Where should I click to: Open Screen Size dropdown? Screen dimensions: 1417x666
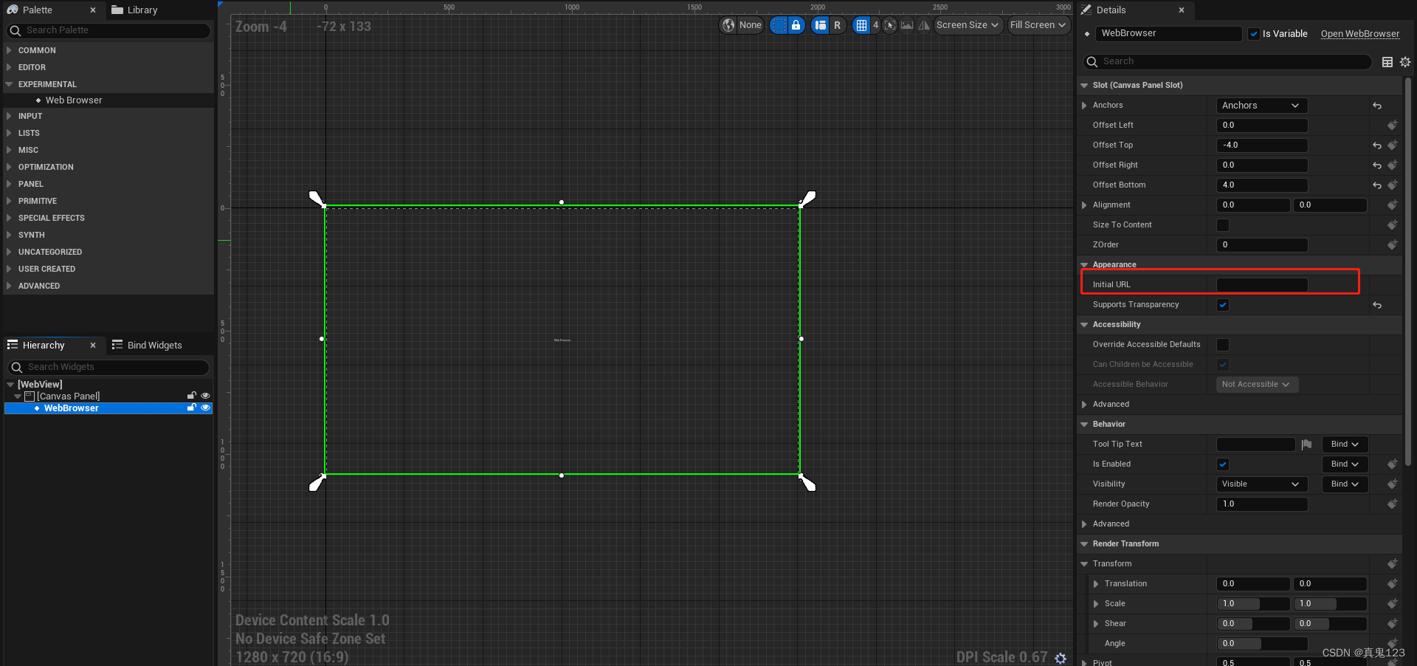coord(968,25)
